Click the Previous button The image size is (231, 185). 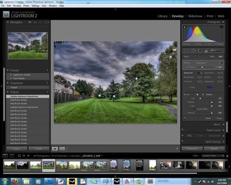pos(192,148)
